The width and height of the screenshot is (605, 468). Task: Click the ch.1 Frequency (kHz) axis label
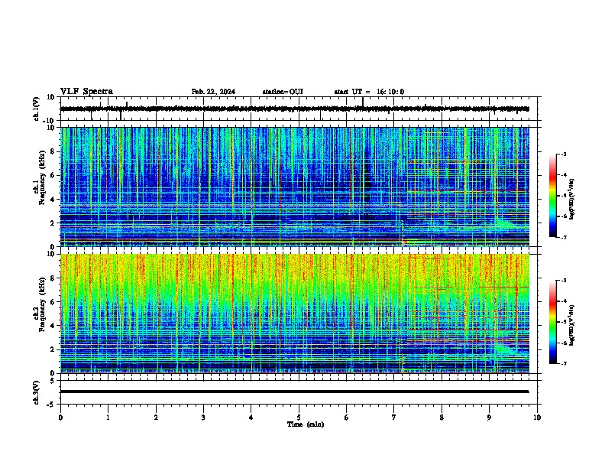point(40,177)
